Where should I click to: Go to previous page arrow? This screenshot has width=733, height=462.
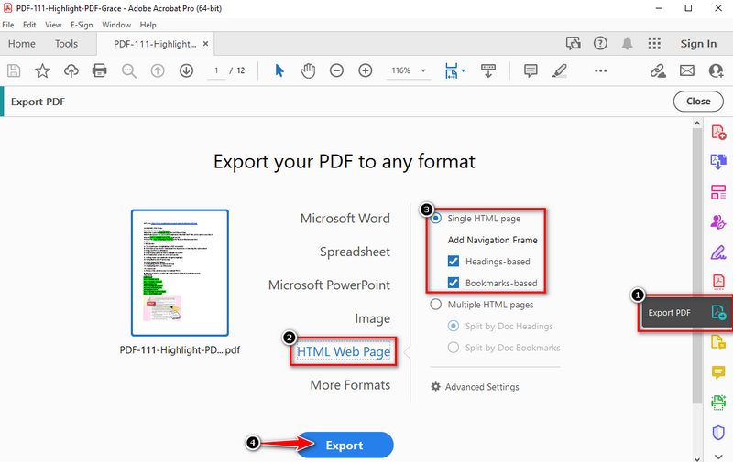tap(158, 70)
